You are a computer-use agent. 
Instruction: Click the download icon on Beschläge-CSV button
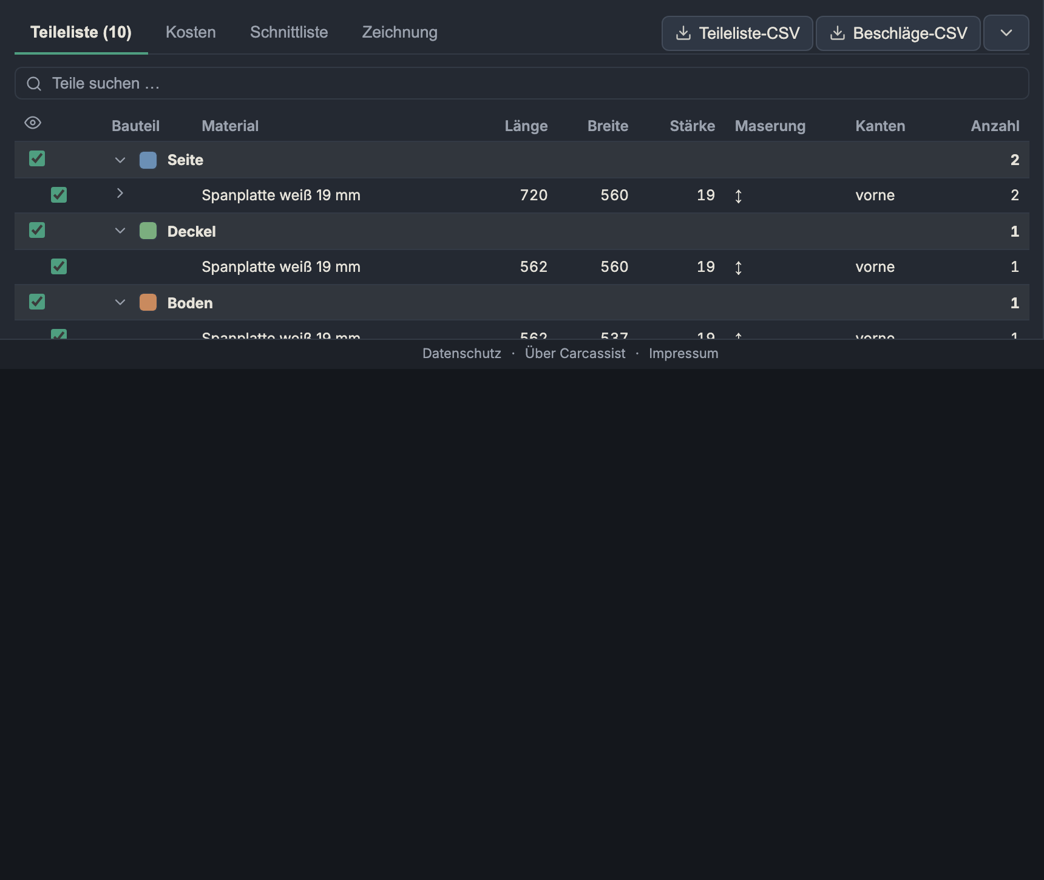838,33
